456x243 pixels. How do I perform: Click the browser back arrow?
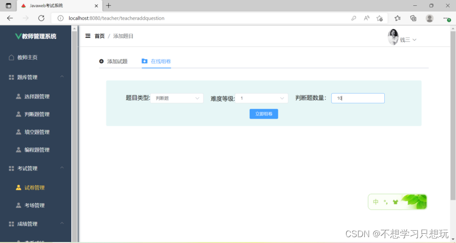coord(10,18)
